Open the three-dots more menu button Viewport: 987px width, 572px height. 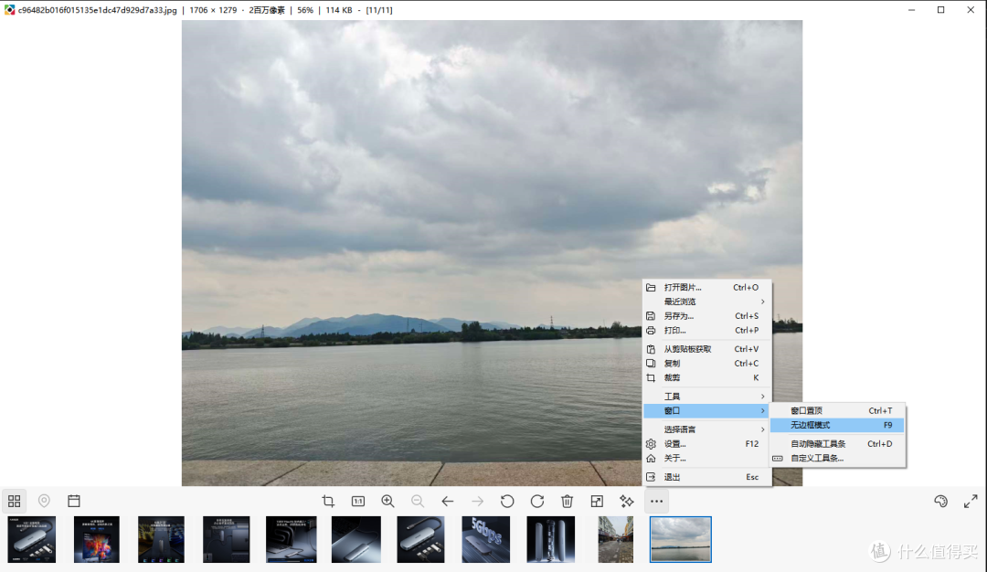click(656, 501)
